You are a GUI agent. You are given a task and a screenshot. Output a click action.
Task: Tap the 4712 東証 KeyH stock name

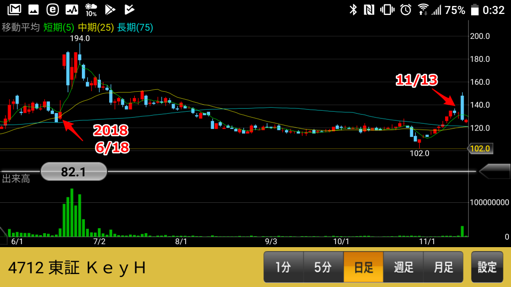click(77, 268)
